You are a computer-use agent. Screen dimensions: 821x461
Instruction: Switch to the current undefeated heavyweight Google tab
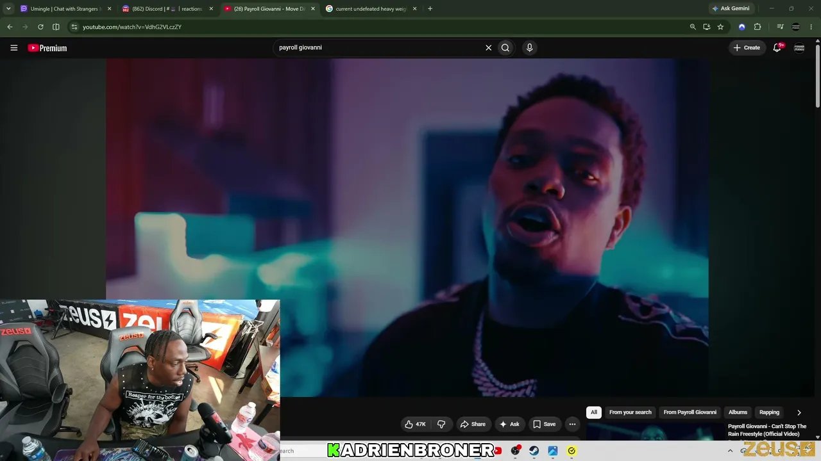coord(371,9)
